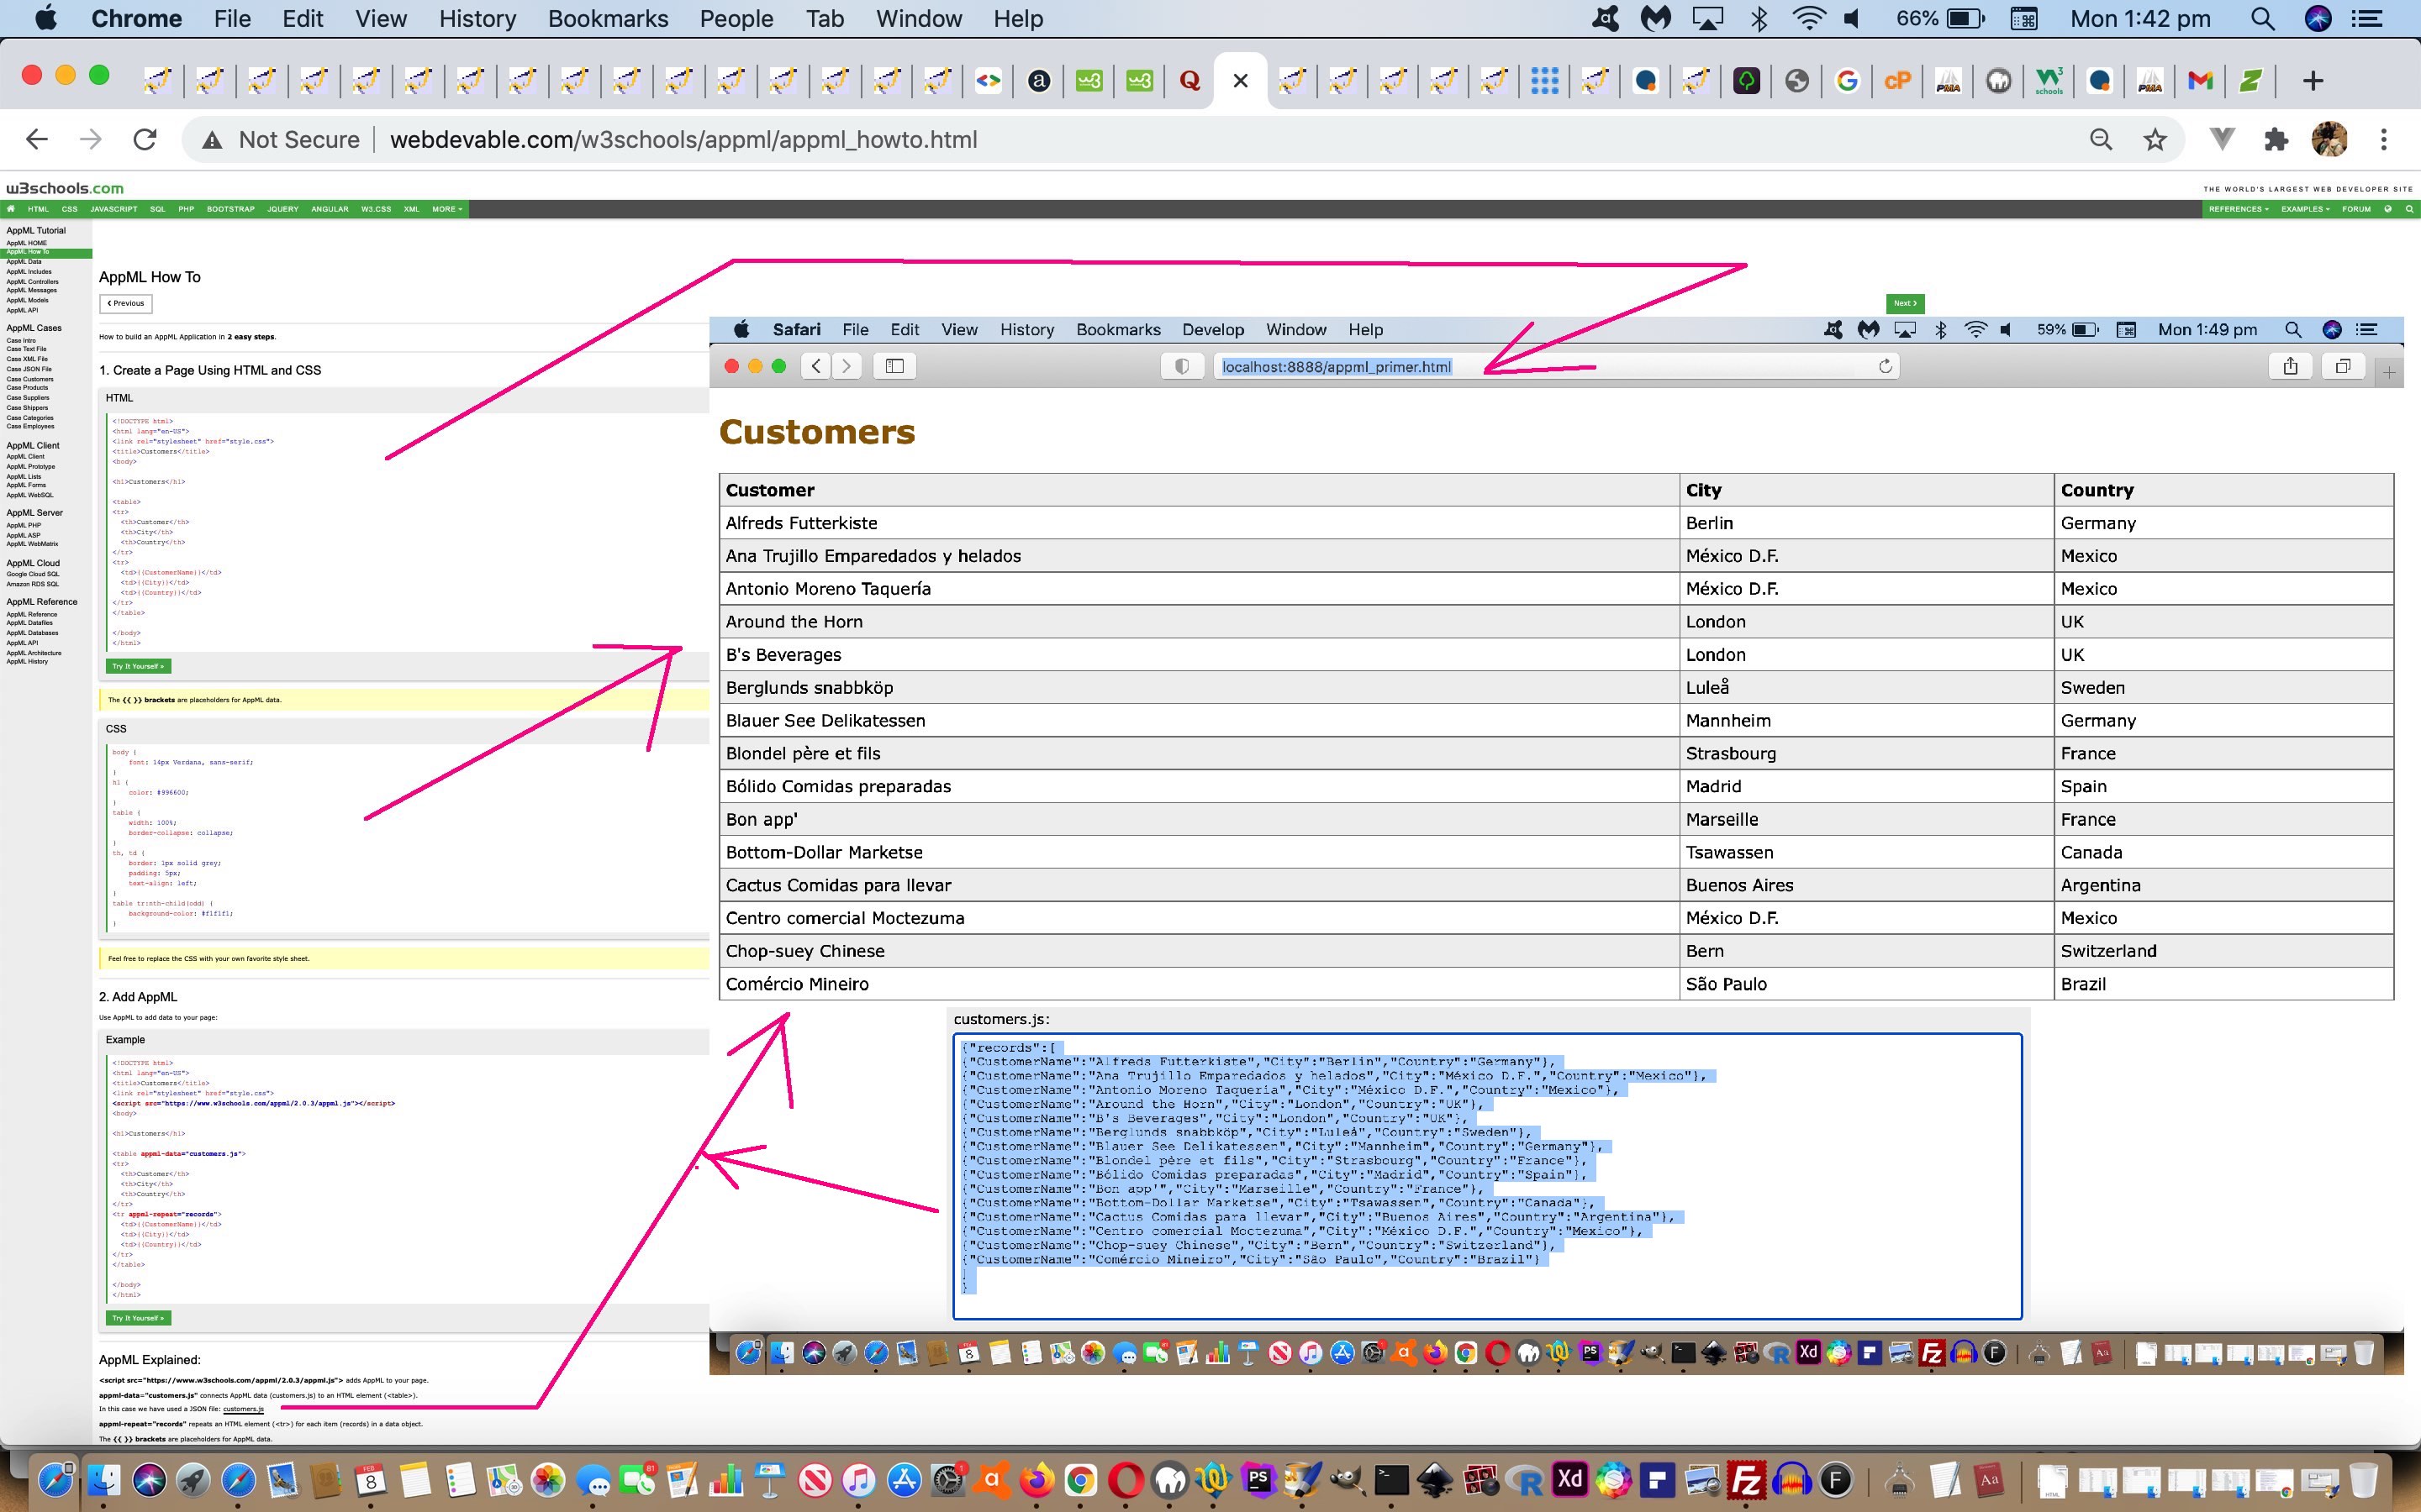Open the customers.js link in AppML Explained
This screenshot has width=2421, height=1512.
(x=243, y=1409)
